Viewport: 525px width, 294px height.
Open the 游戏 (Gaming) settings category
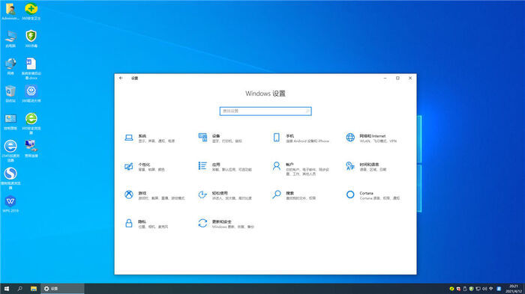click(x=154, y=195)
